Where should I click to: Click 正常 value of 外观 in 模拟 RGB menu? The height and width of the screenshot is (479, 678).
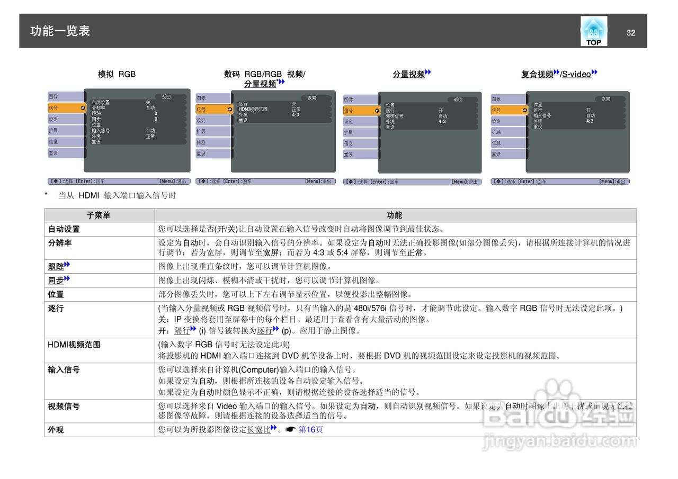coord(150,136)
